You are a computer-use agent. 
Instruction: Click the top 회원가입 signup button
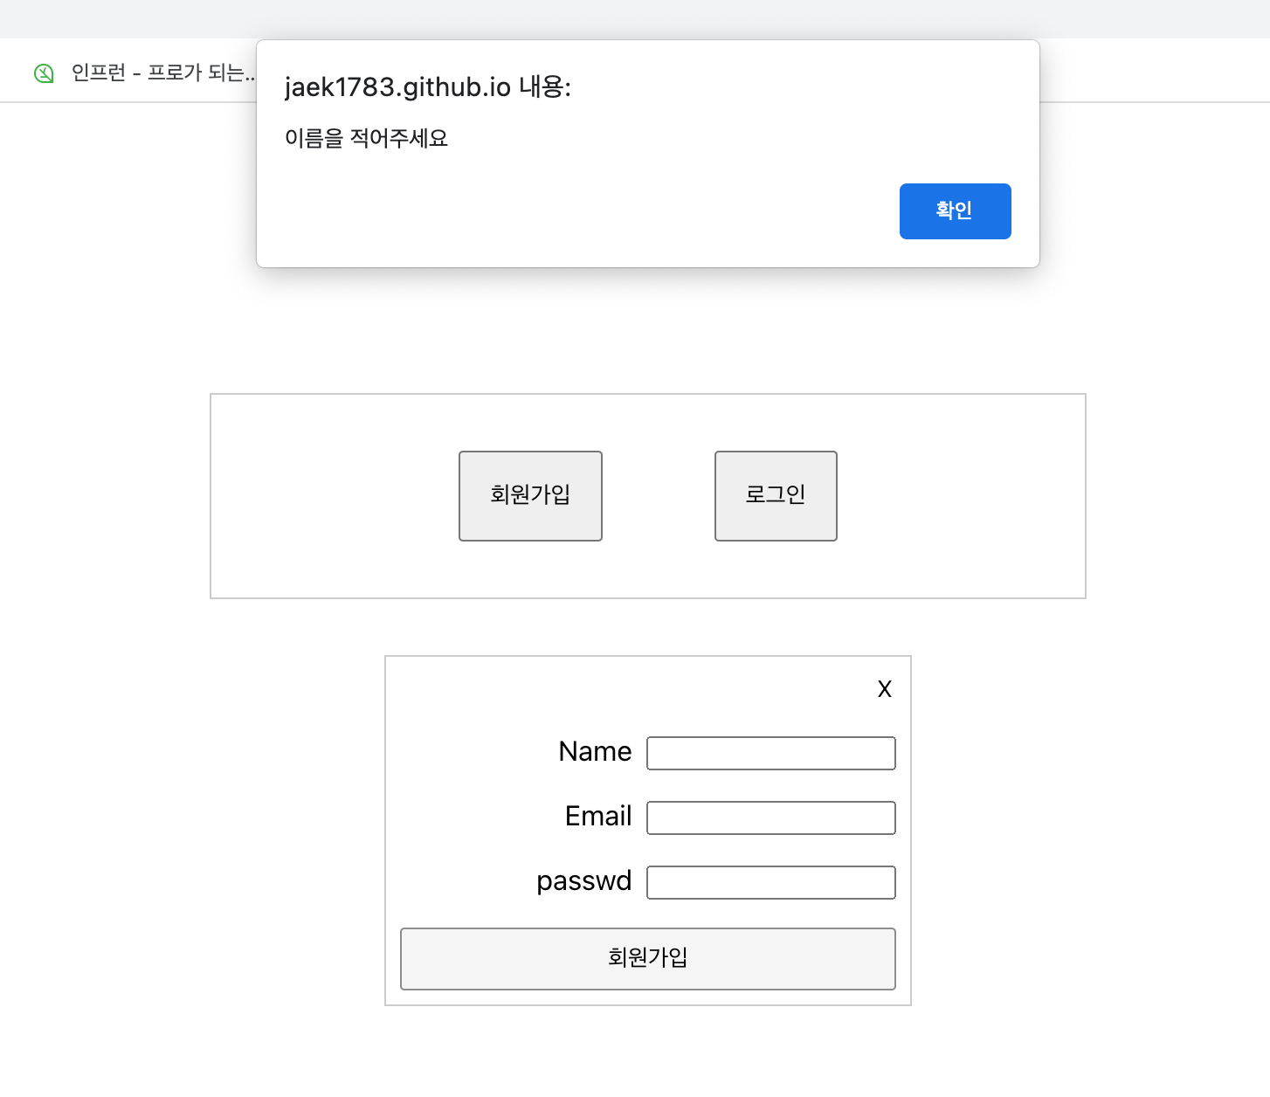pos(529,495)
